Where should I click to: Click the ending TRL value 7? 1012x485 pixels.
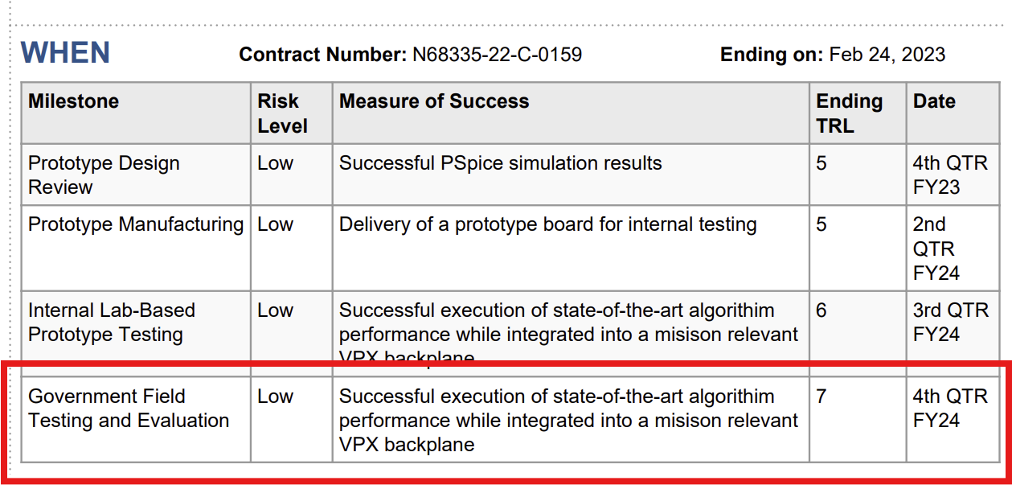(x=821, y=397)
